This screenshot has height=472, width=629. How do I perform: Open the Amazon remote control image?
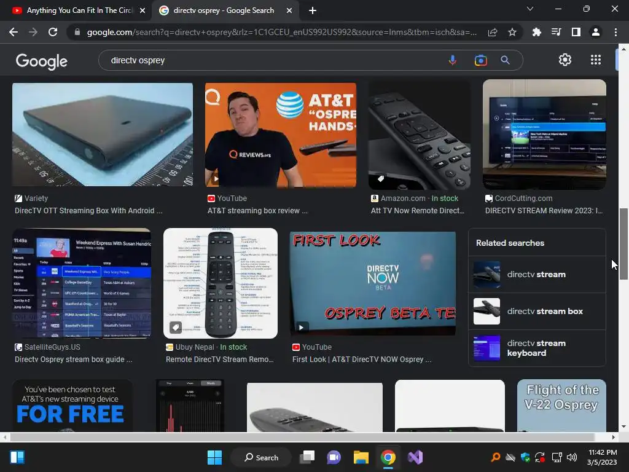click(x=419, y=136)
